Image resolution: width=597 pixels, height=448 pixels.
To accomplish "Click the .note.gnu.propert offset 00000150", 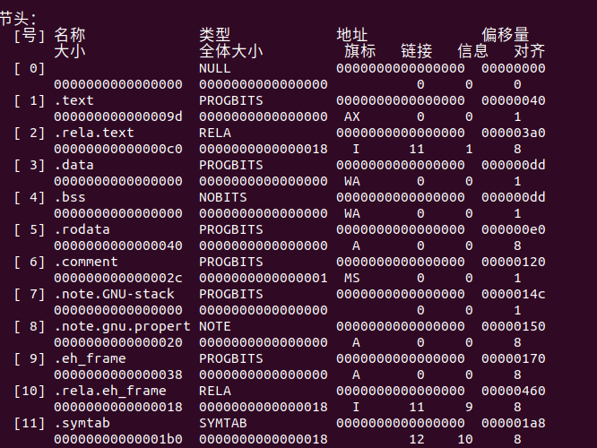I will (514, 326).
